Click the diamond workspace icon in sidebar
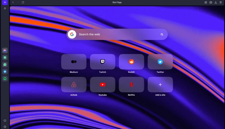The height and width of the screenshot is (129, 225). tap(5, 8)
